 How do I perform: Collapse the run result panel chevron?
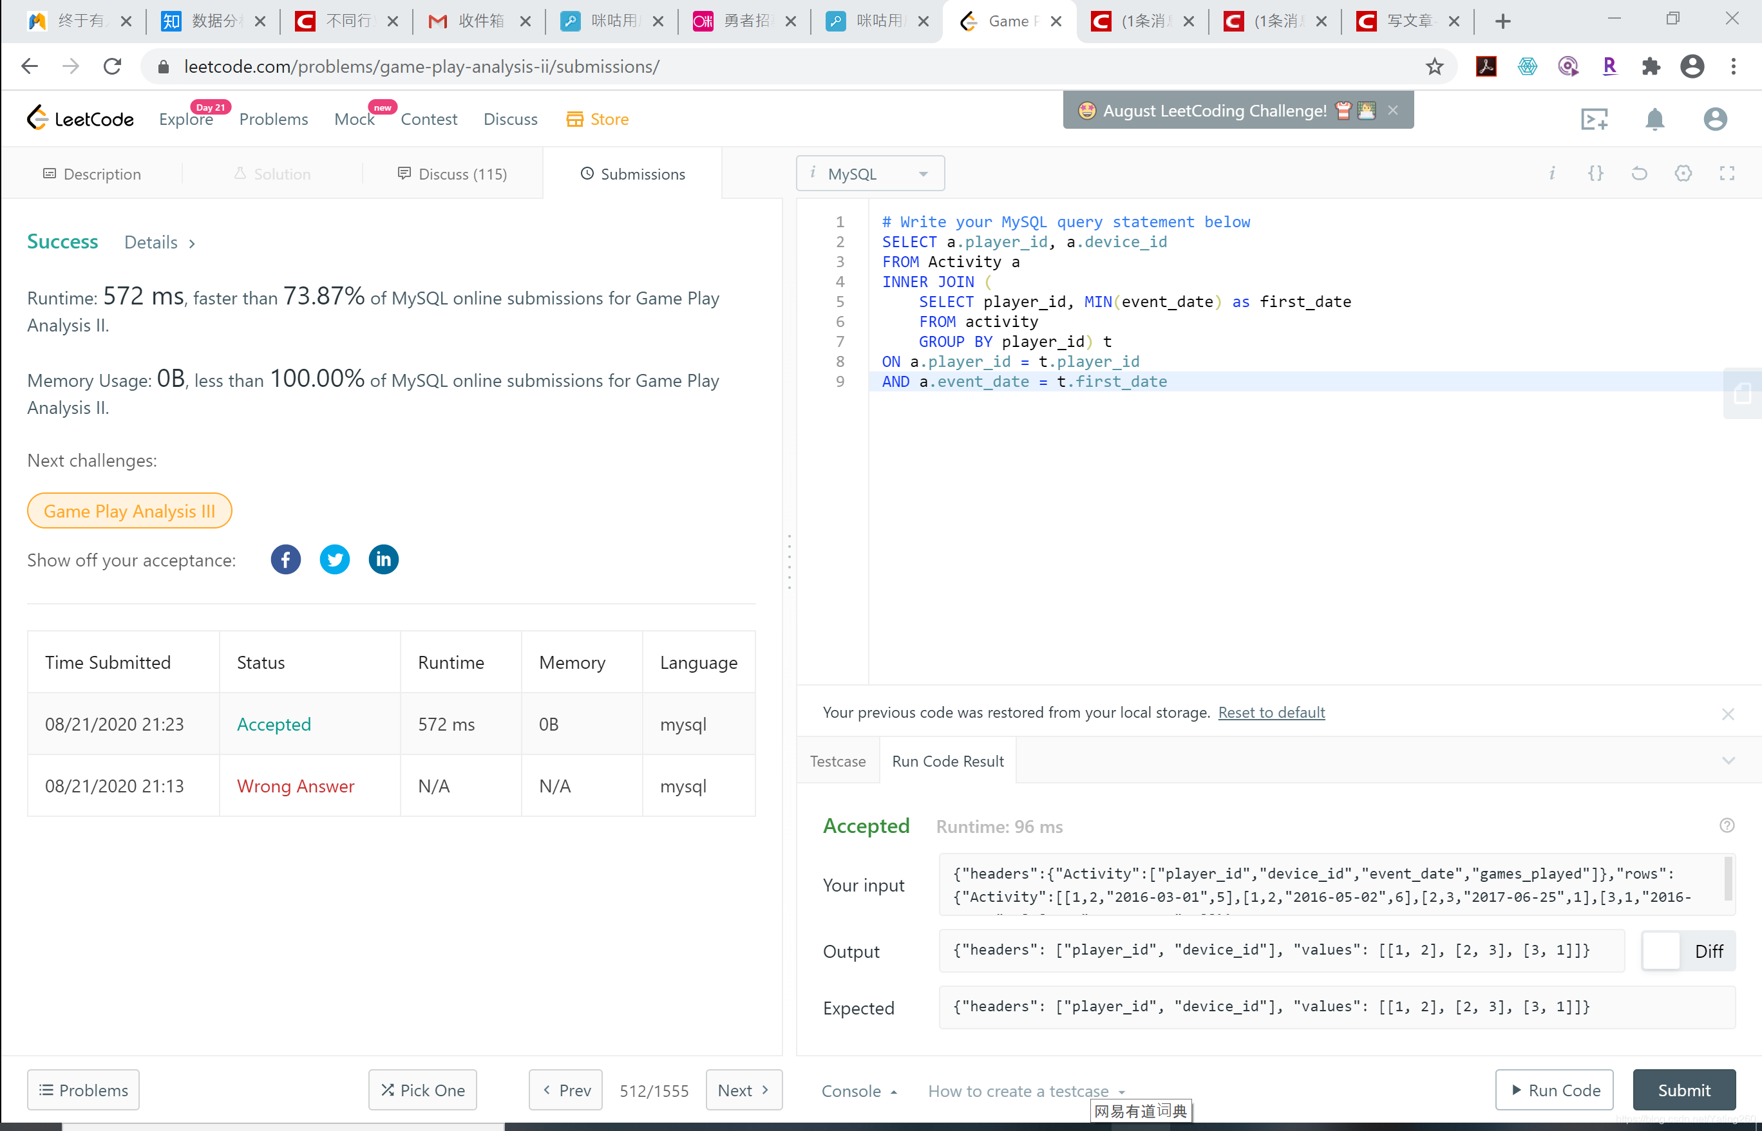(x=1729, y=761)
